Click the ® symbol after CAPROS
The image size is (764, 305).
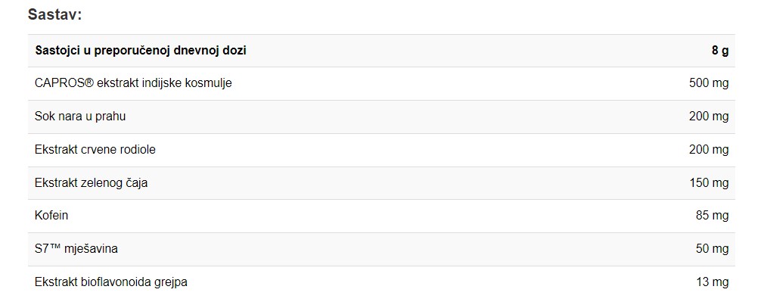tap(90, 82)
